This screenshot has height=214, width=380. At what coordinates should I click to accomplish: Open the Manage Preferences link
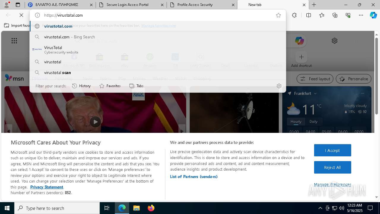[x=332, y=185]
